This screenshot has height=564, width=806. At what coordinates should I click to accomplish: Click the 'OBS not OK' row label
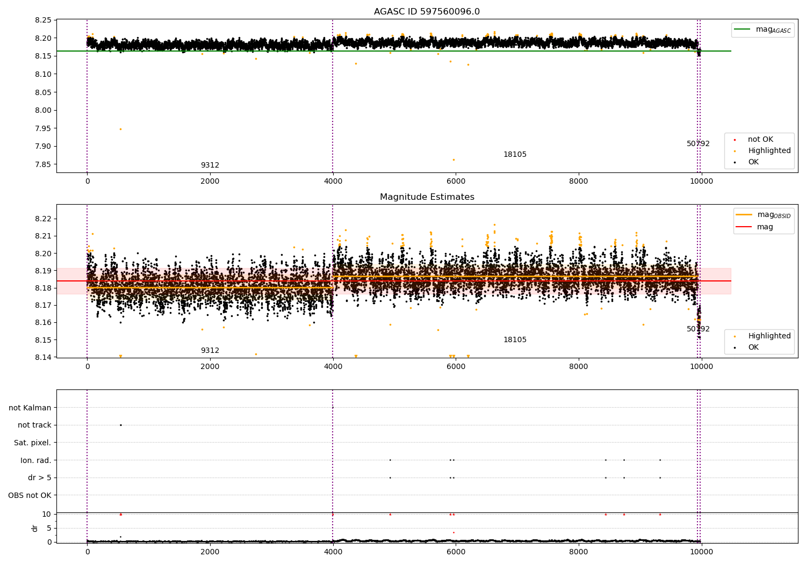pyautogui.click(x=30, y=495)
